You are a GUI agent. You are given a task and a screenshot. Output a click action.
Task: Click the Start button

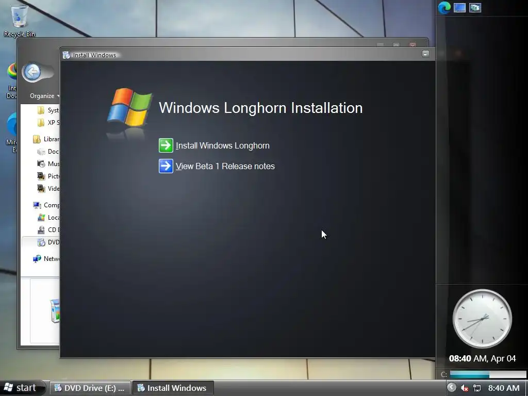[x=22, y=388]
